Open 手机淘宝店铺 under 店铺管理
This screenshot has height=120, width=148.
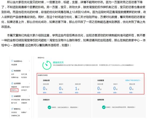tap(15, 100)
